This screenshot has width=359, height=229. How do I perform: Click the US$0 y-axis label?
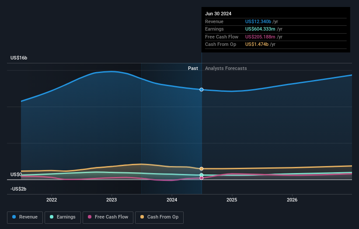16,174
